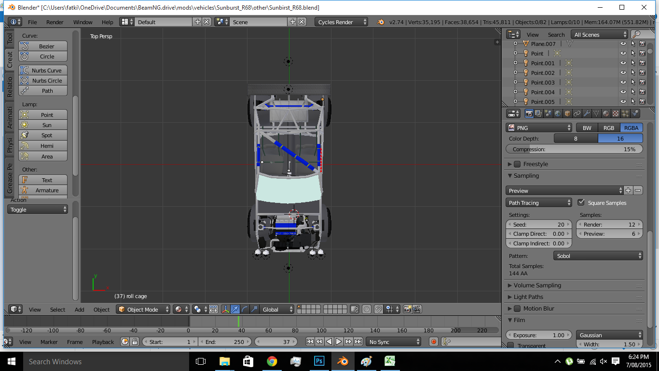Launch Photoshop from the Windows taskbar
This screenshot has height=371, width=659.
tap(319, 361)
